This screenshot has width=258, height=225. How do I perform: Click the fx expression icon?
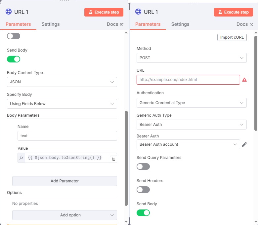click(x=21, y=158)
